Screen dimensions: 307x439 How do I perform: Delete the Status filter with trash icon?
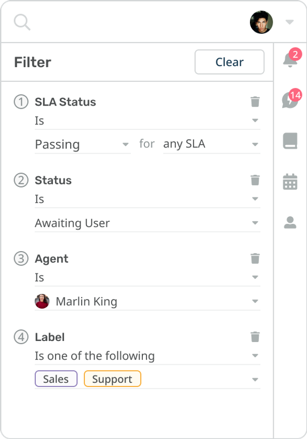[x=255, y=180]
